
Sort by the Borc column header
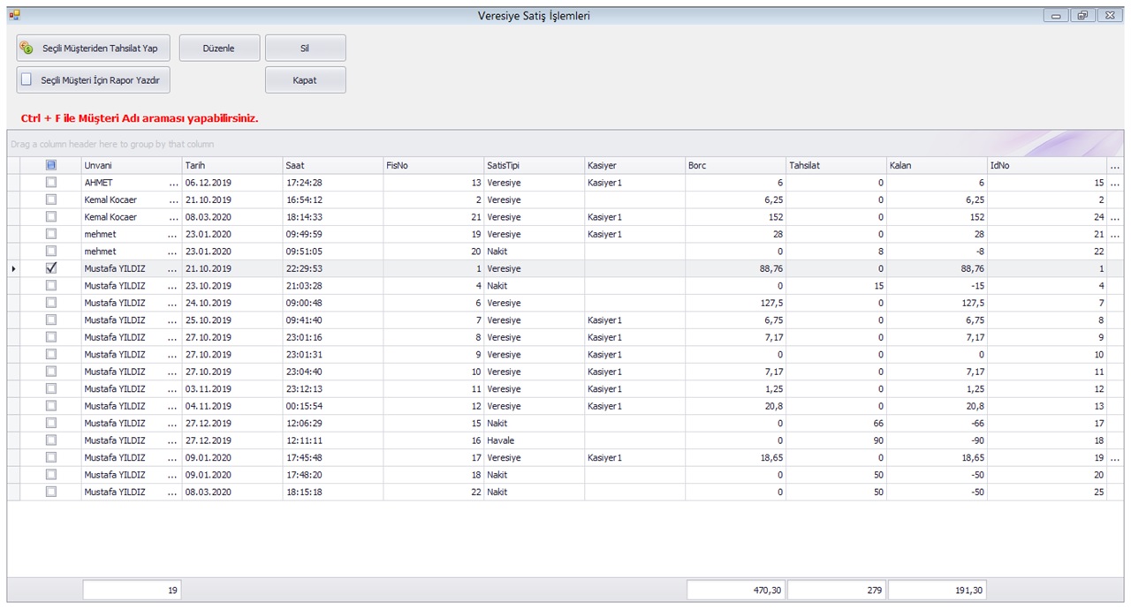pyautogui.click(x=735, y=166)
